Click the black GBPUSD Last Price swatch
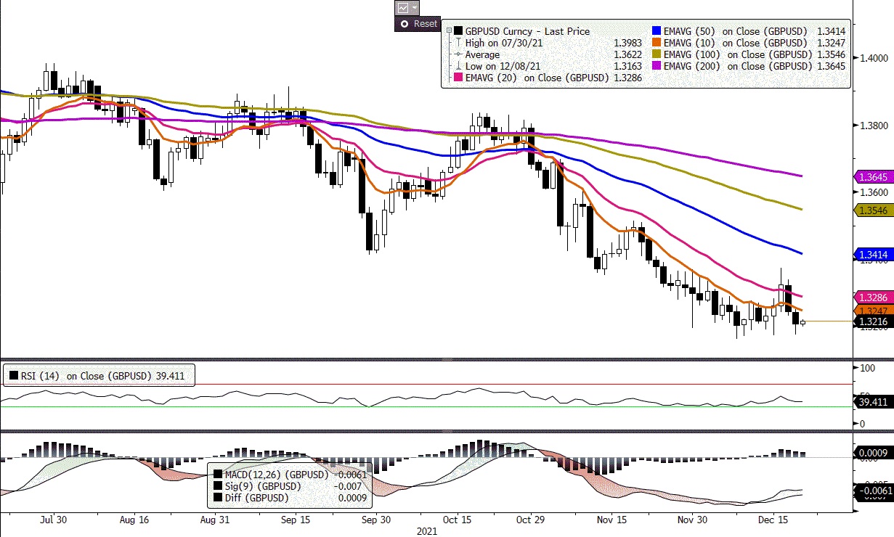Image resolution: width=894 pixels, height=537 pixels. (458, 31)
